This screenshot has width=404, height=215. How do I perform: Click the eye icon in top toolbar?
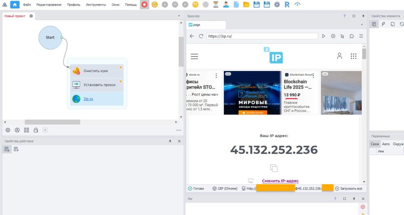pyautogui.click(x=297, y=5)
